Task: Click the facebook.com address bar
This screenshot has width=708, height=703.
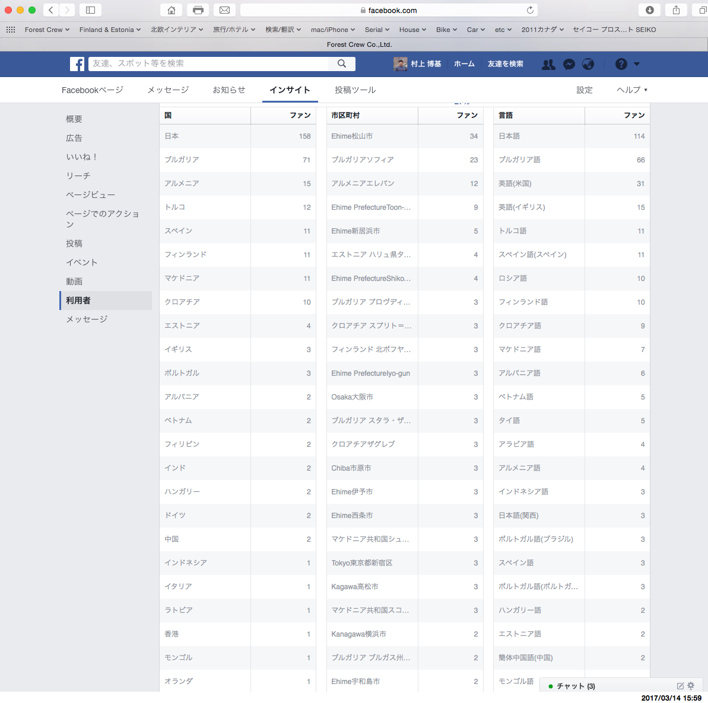Action: tap(389, 10)
